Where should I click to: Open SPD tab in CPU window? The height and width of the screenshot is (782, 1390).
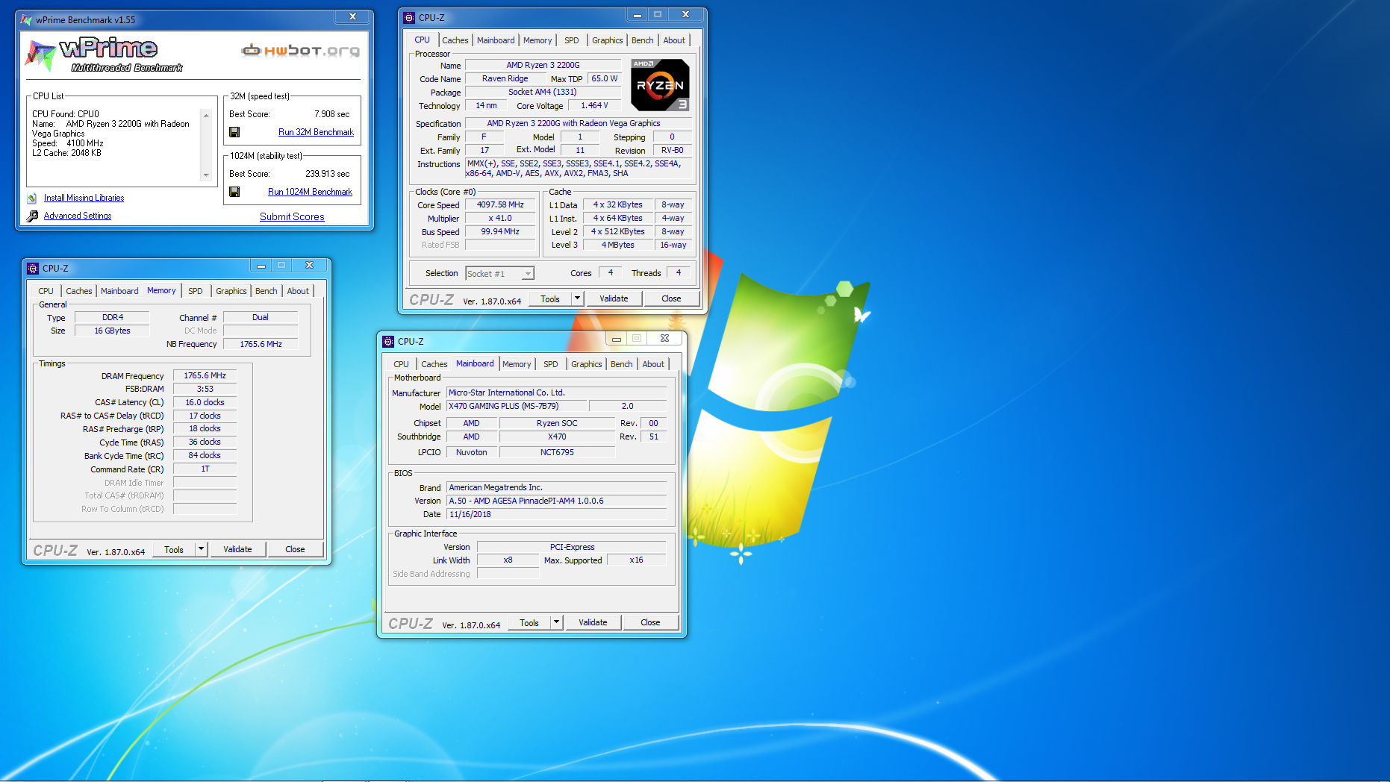[572, 40]
